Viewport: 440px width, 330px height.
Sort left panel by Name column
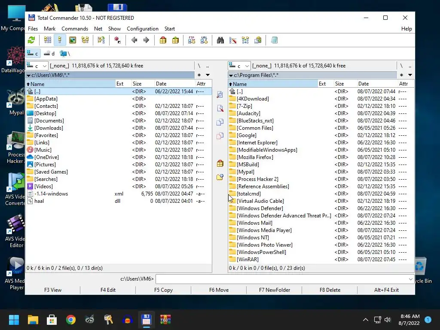point(70,84)
